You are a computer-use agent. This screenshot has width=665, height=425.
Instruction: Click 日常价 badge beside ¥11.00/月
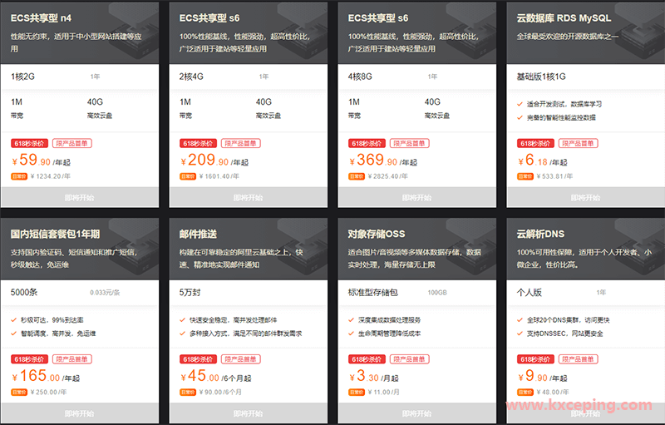pyautogui.click(x=357, y=393)
